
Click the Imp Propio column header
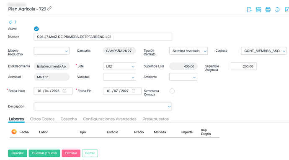coord(206,132)
